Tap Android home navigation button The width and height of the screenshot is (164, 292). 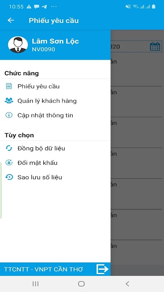tap(82, 284)
